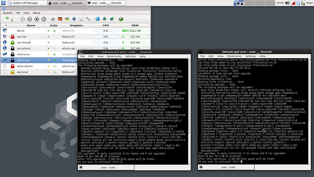Open VM settings gear icon in toolbar

point(53,19)
